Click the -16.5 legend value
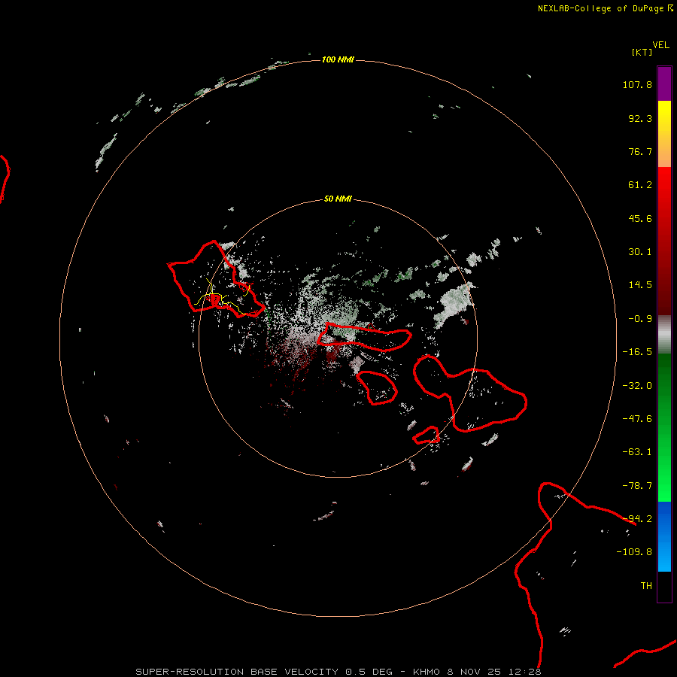The height and width of the screenshot is (677, 677). [x=637, y=352]
